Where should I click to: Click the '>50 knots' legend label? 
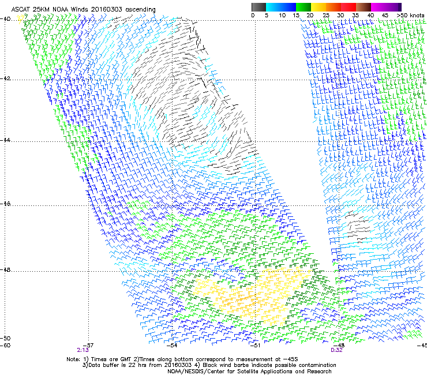tap(410, 15)
